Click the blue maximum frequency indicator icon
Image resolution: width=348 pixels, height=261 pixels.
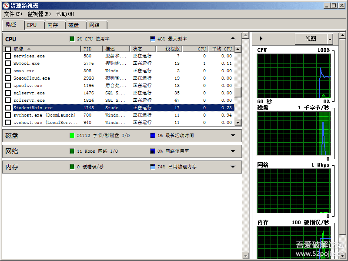point(152,39)
